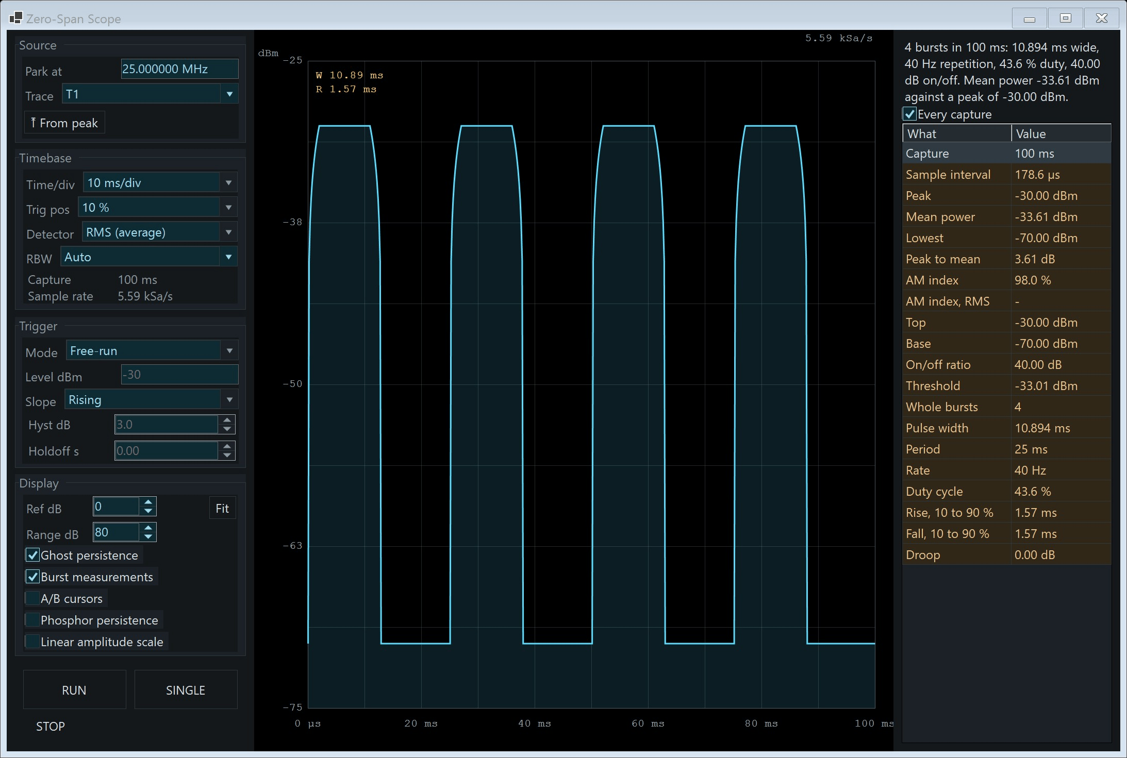Open the Trig pos dropdown
1127x758 pixels.
click(x=157, y=208)
